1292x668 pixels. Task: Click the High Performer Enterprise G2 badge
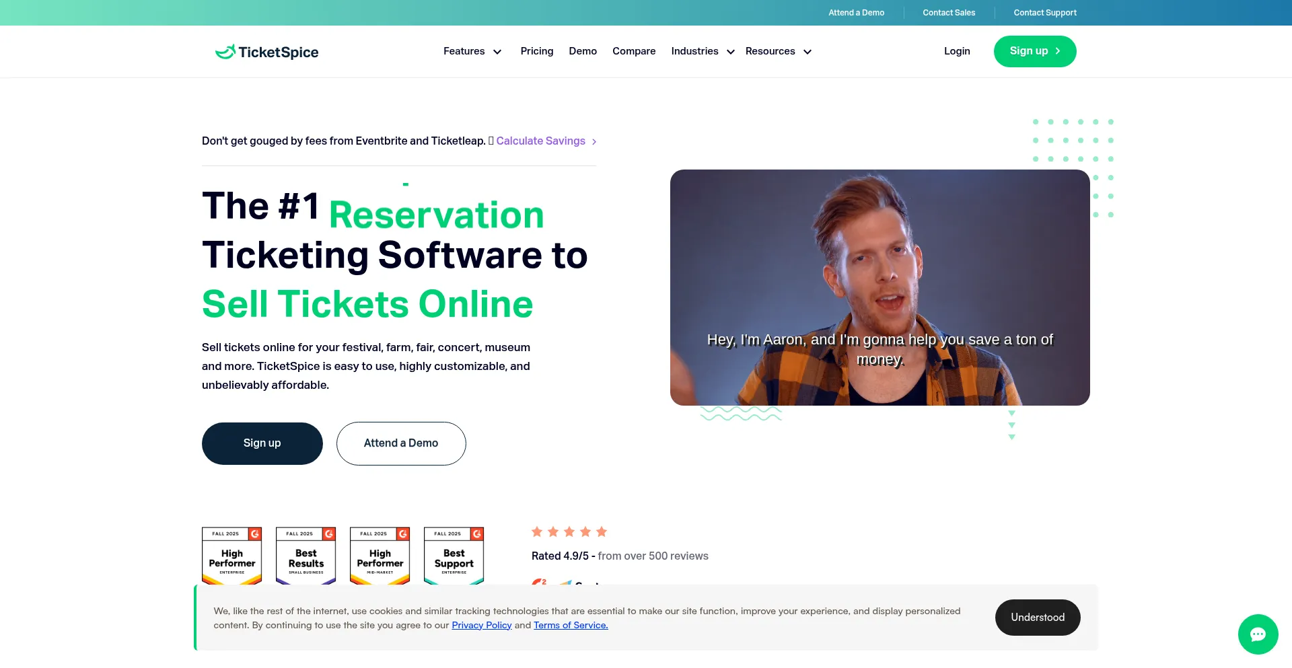(231, 556)
